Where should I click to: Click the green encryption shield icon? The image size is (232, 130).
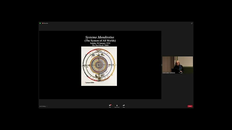click(x=40, y=23)
